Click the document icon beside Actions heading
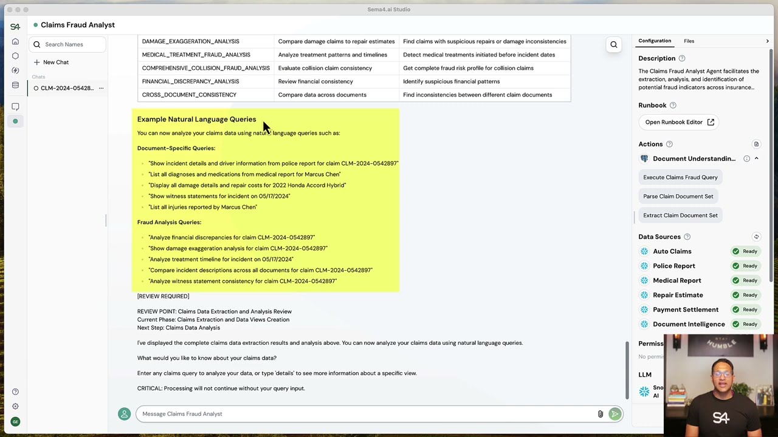Image resolution: width=778 pixels, height=437 pixels. [x=756, y=144]
